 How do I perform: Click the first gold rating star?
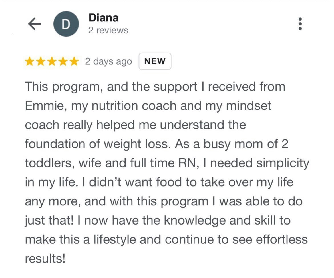pyautogui.click(x=29, y=61)
